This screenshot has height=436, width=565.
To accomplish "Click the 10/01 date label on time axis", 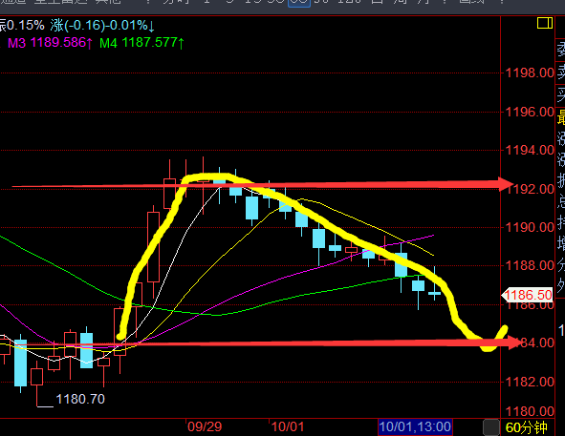I will tap(288, 427).
